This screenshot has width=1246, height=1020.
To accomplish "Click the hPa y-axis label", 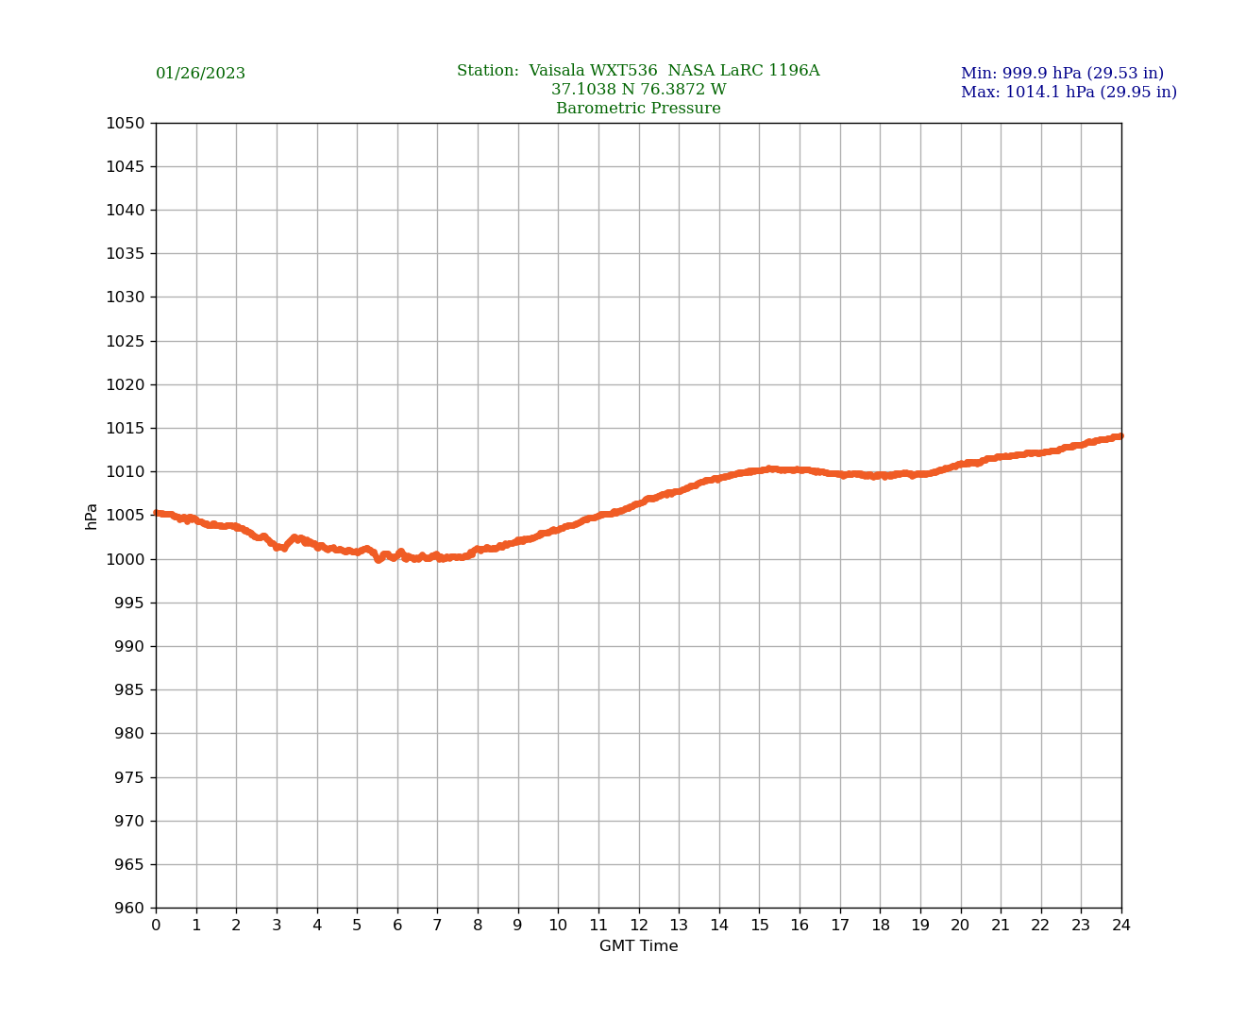I will [x=92, y=516].
